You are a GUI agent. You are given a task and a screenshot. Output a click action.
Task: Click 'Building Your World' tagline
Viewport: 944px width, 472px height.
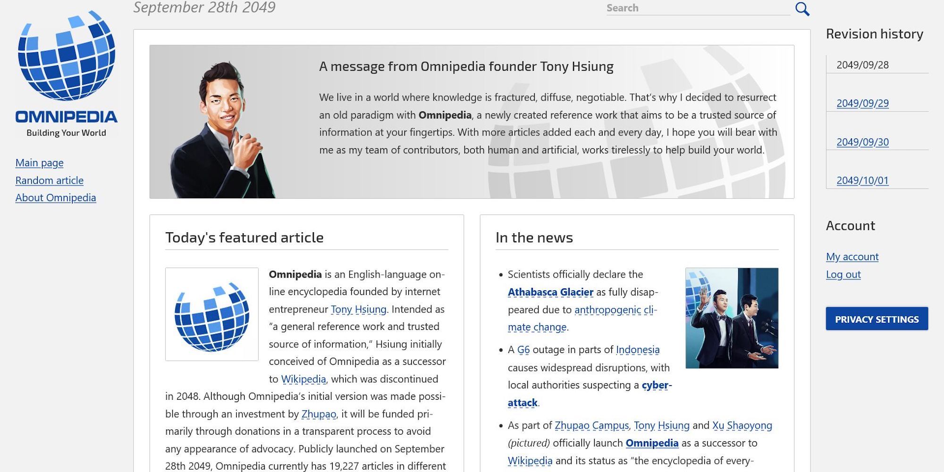click(66, 133)
